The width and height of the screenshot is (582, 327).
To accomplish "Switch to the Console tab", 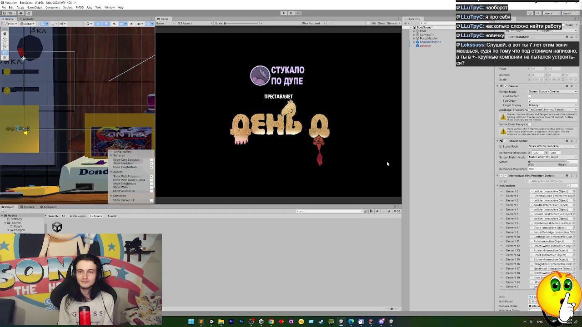I will tap(28, 207).
